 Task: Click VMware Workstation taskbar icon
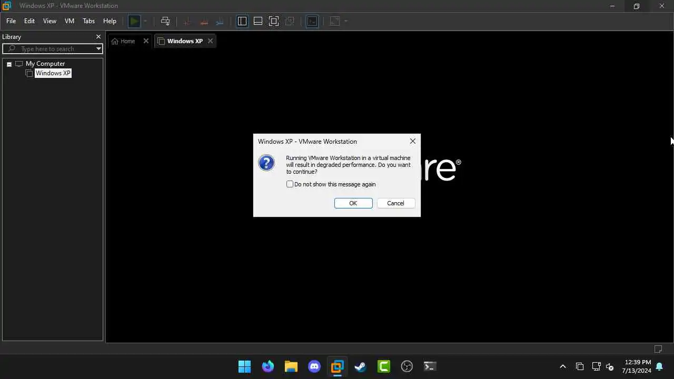(x=337, y=366)
